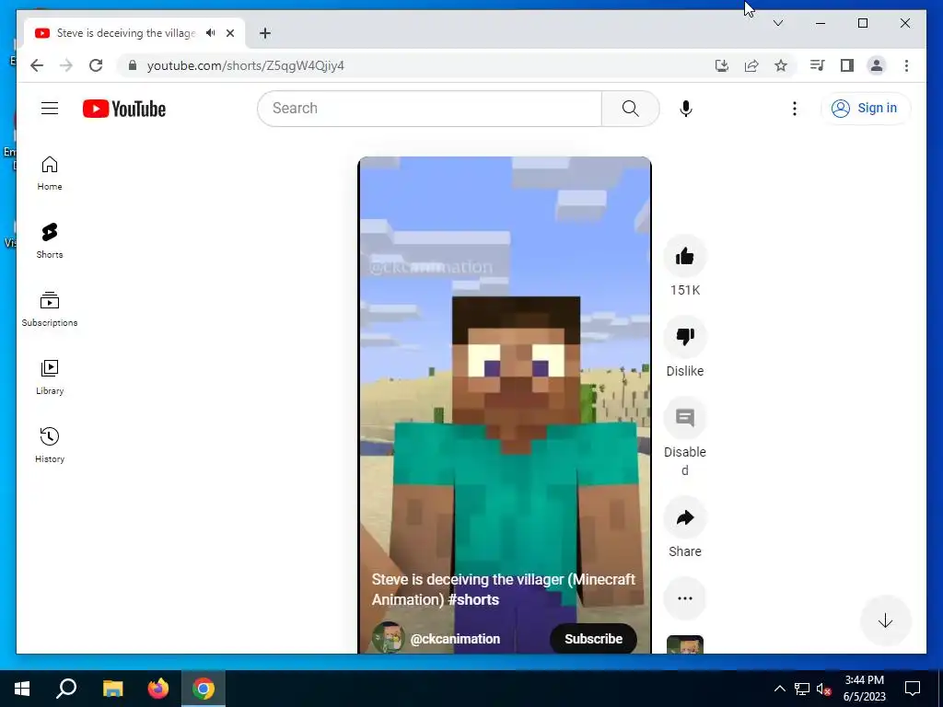Click the Sign in button
943x707 pixels.
click(x=866, y=109)
